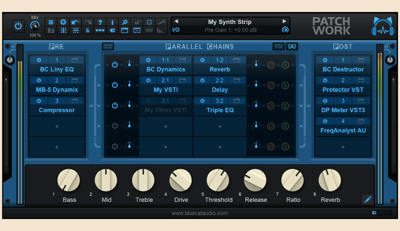Solo chain 1 with the S button
Screen dimensions: 400x231
pyautogui.click(x=285, y=65)
